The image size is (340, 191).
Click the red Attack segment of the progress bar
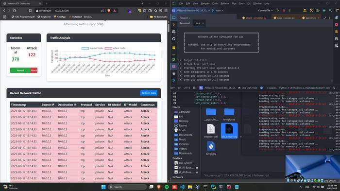click(x=34, y=70)
